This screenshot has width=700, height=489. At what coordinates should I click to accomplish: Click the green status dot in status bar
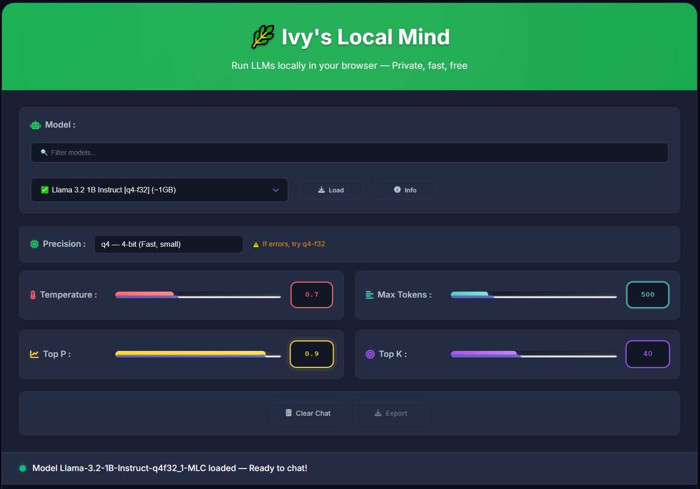click(x=22, y=468)
